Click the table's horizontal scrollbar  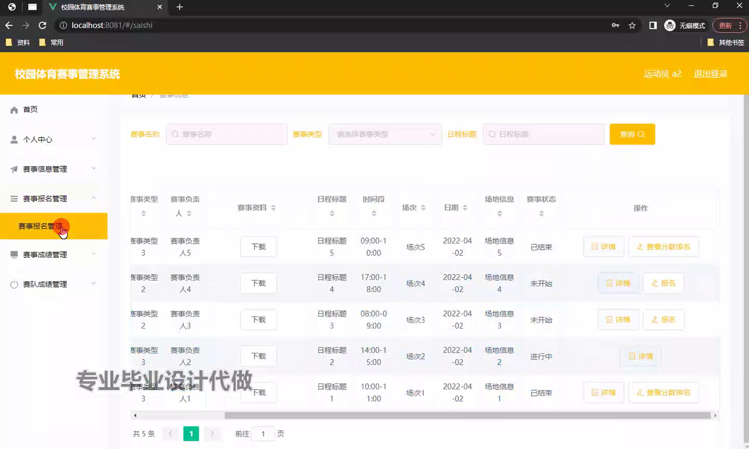(468, 415)
